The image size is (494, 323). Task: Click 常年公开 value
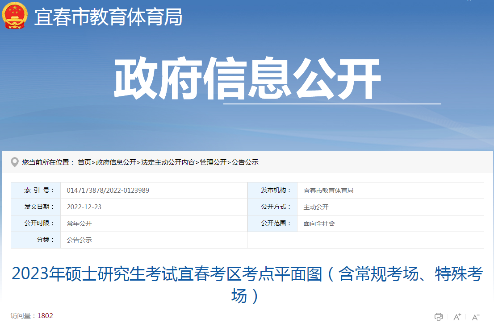click(80, 224)
